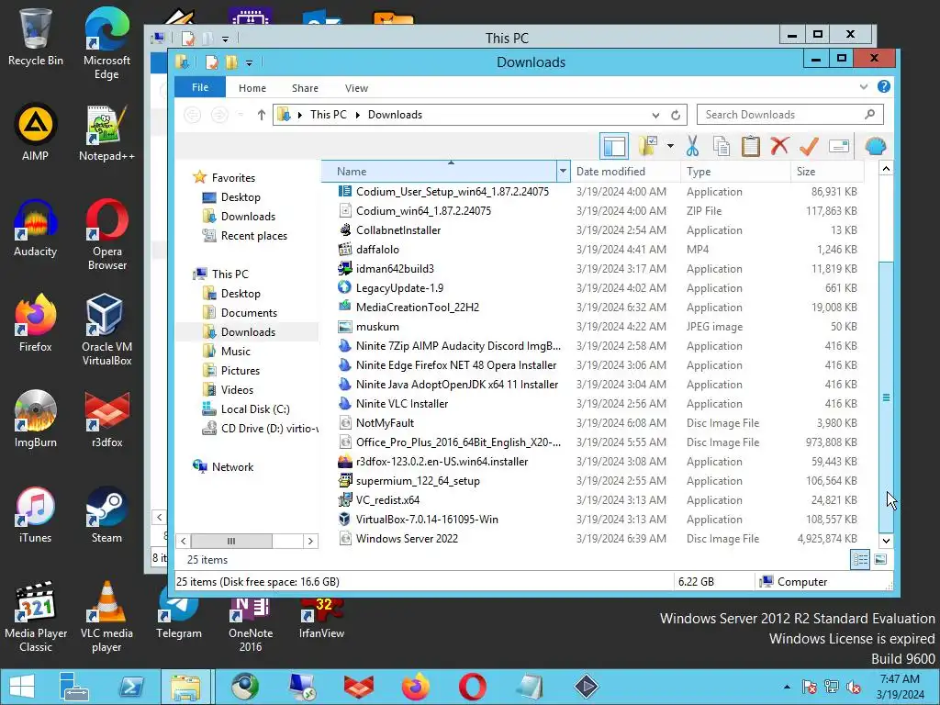Click the Up one level arrow
The height and width of the screenshot is (705, 940).
click(261, 115)
